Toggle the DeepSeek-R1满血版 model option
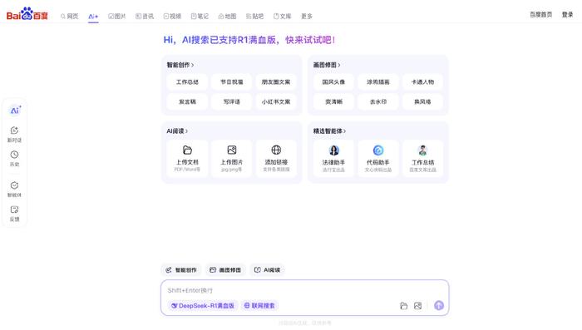This screenshot has height=330, width=582. coord(202,306)
